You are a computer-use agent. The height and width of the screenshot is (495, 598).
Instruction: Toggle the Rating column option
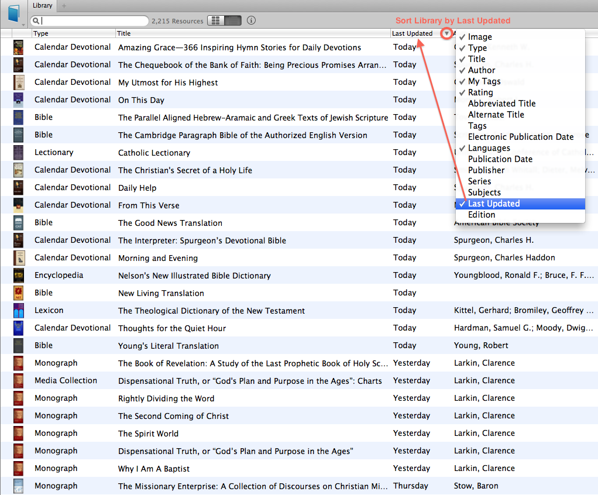pyautogui.click(x=520, y=92)
